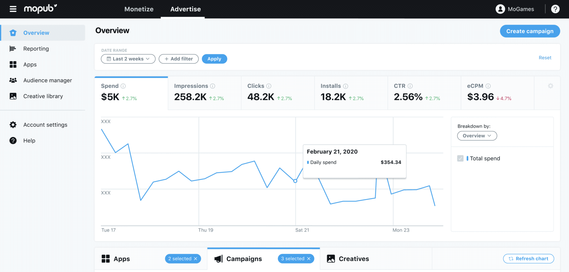Open the Creative library
Screen dimensions: 569x272
[x=43, y=96]
